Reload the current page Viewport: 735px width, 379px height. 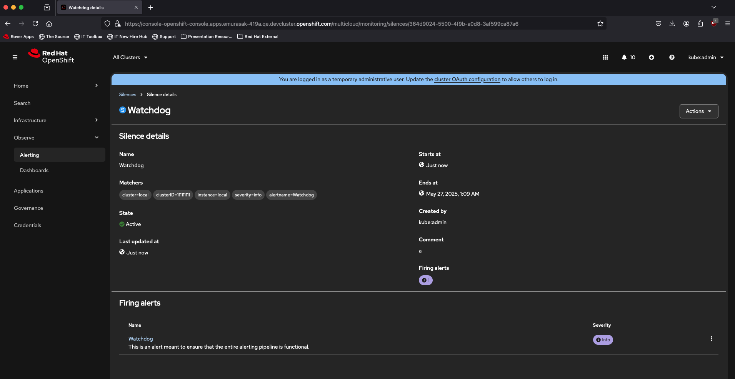tap(35, 23)
